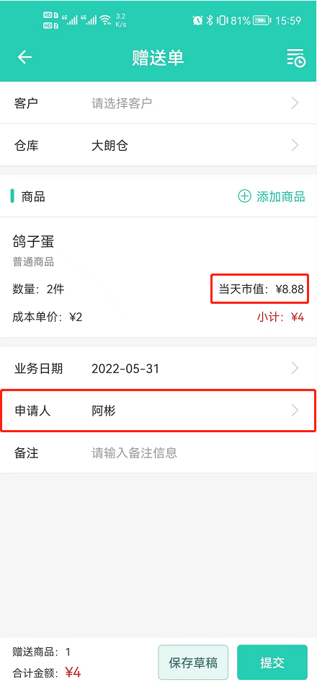This screenshot has width=317, height=687.
Task: Tap the alarm clock status icon
Action: tap(197, 20)
